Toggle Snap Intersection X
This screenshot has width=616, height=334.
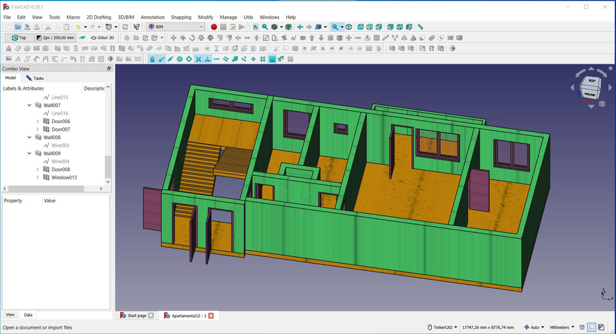pyautogui.click(x=198, y=59)
